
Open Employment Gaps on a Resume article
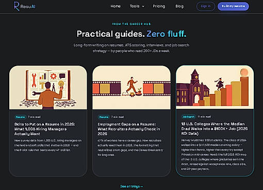[129, 129]
